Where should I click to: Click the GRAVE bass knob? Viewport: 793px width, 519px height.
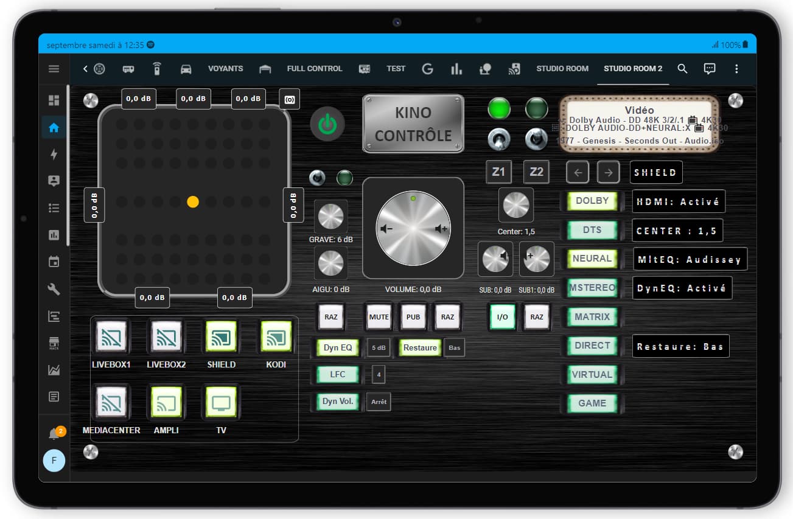tap(331, 217)
